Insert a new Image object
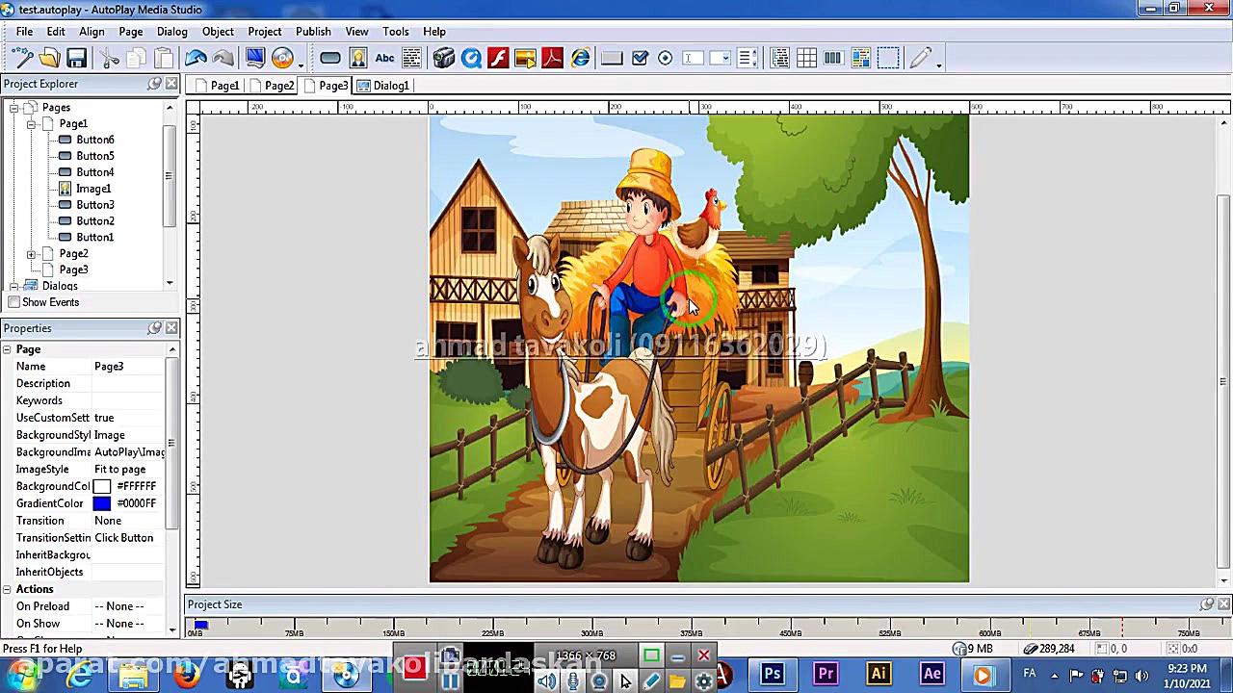1233x693 pixels. point(357,59)
